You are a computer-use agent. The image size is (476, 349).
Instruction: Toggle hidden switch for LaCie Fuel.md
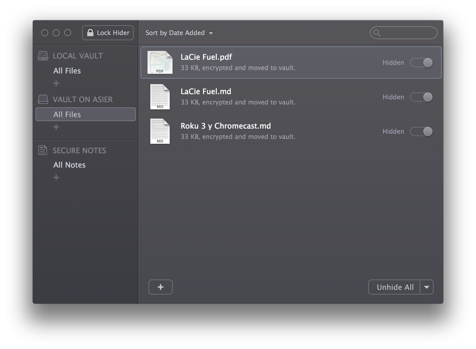[421, 97]
